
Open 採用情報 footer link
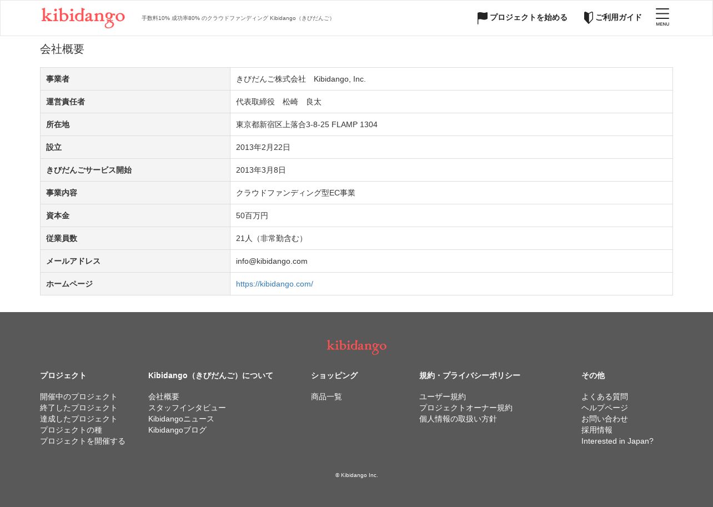tap(597, 430)
